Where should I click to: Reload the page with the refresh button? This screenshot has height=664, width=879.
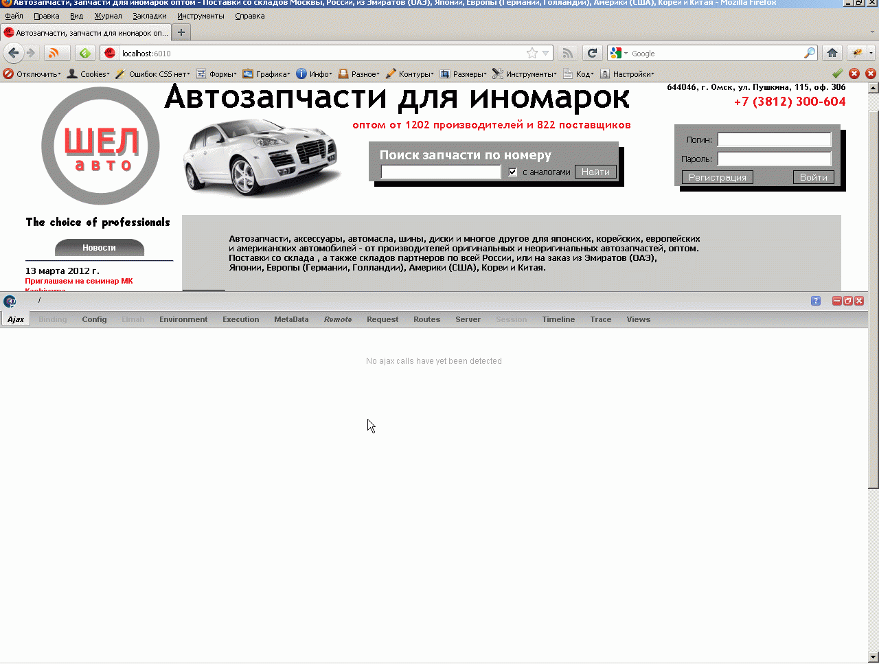point(592,53)
